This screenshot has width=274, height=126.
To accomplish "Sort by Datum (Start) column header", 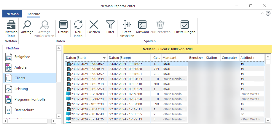I will pos(86,58).
